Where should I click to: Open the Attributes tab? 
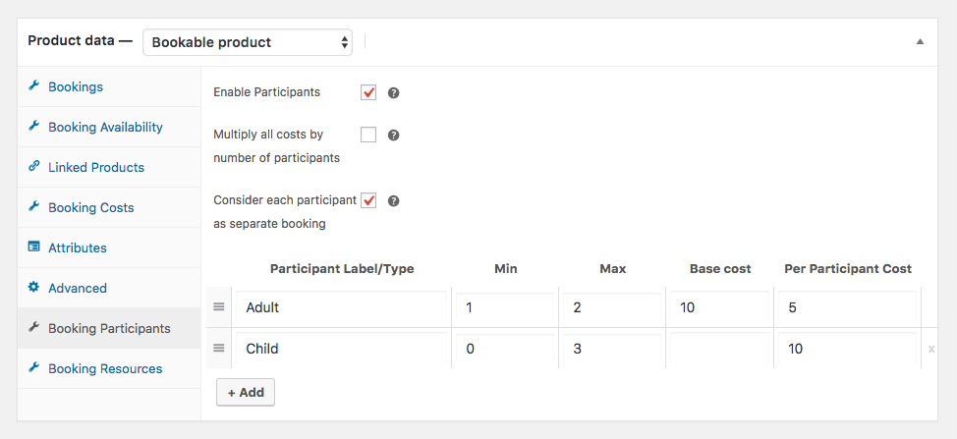point(77,247)
